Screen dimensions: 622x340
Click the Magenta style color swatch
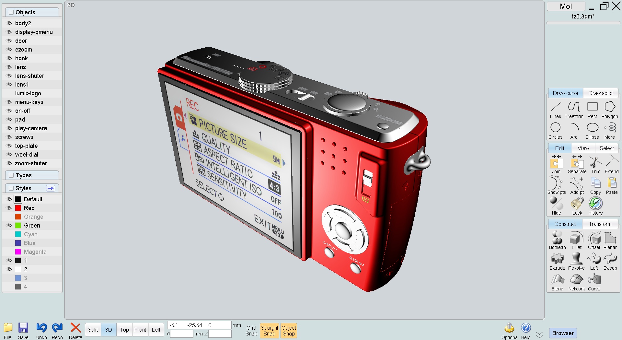pyautogui.click(x=18, y=252)
